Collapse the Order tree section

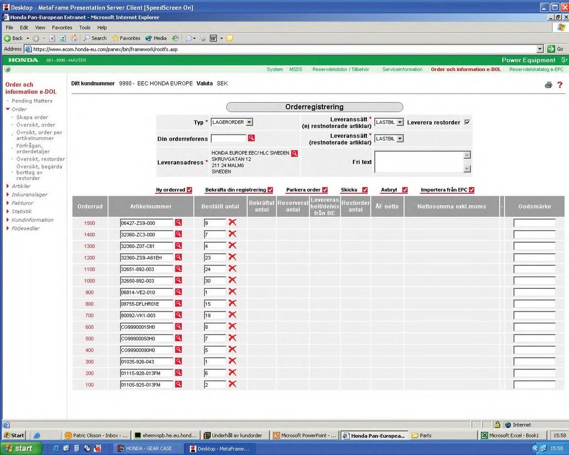(8, 109)
